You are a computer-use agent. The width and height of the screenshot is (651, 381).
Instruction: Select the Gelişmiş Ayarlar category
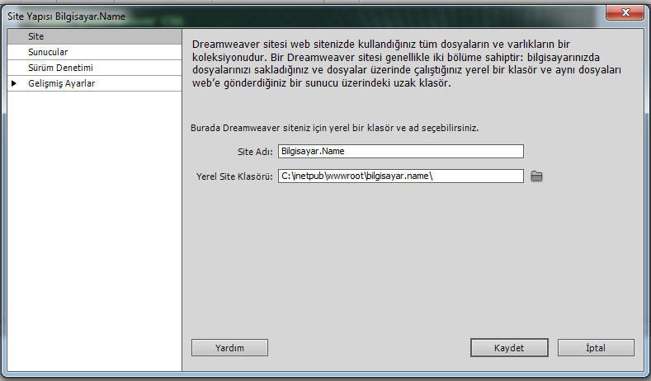click(95, 83)
